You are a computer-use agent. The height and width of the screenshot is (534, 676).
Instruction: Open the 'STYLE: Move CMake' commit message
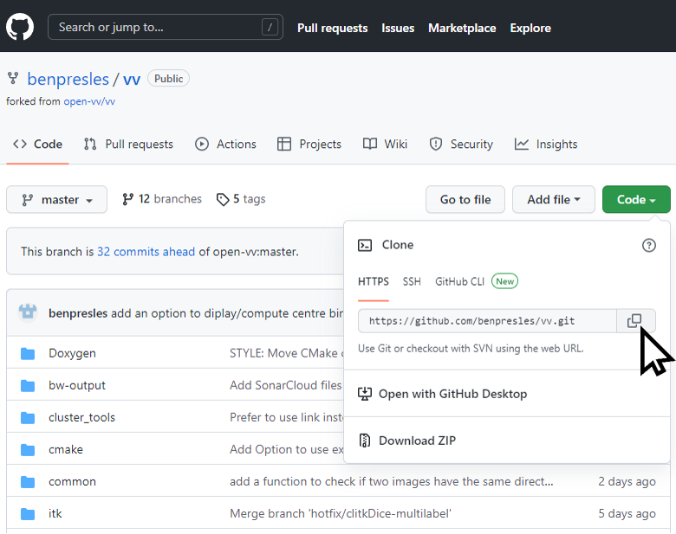[287, 354]
